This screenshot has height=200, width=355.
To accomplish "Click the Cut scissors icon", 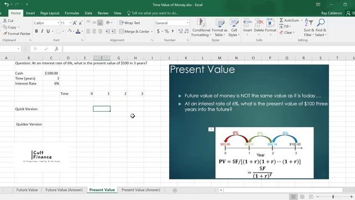I will pos(5,21).
